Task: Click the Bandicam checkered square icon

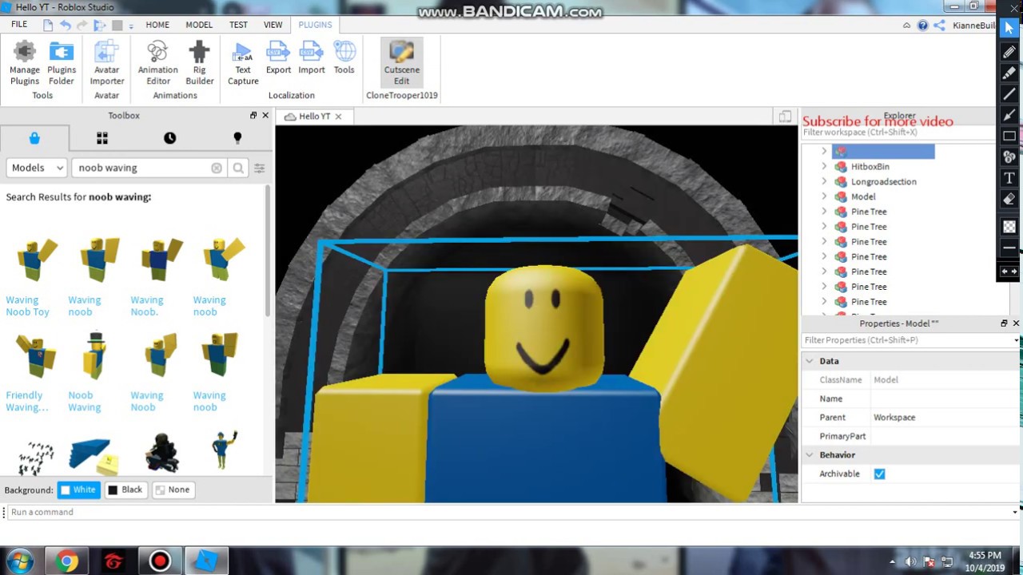Action: click(x=1009, y=227)
